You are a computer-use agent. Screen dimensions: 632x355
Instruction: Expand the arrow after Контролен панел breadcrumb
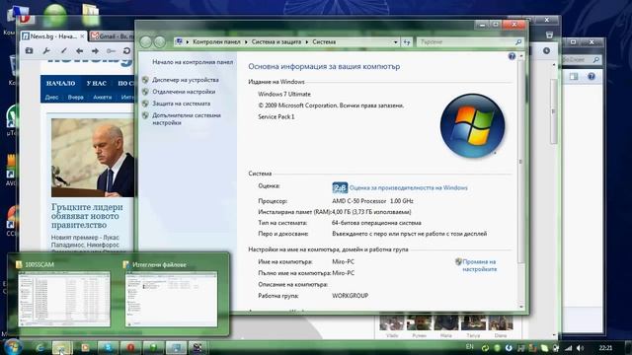pyautogui.click(x=246, y=41)
